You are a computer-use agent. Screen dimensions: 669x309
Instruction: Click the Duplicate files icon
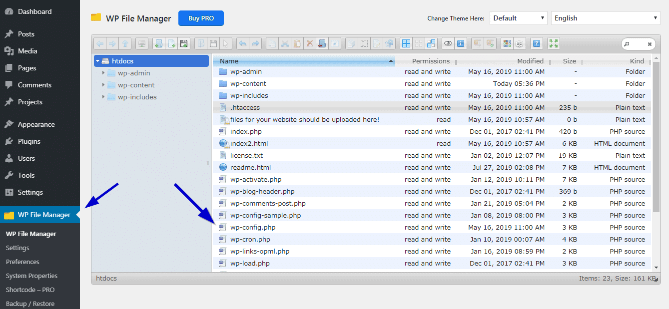[x=352, y=43]
